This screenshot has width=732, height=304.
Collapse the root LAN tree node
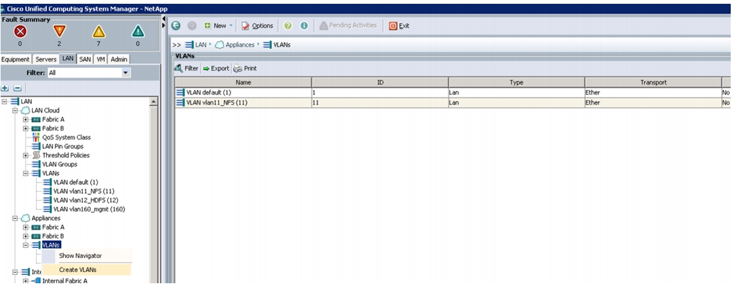click(x=4, y=101)
